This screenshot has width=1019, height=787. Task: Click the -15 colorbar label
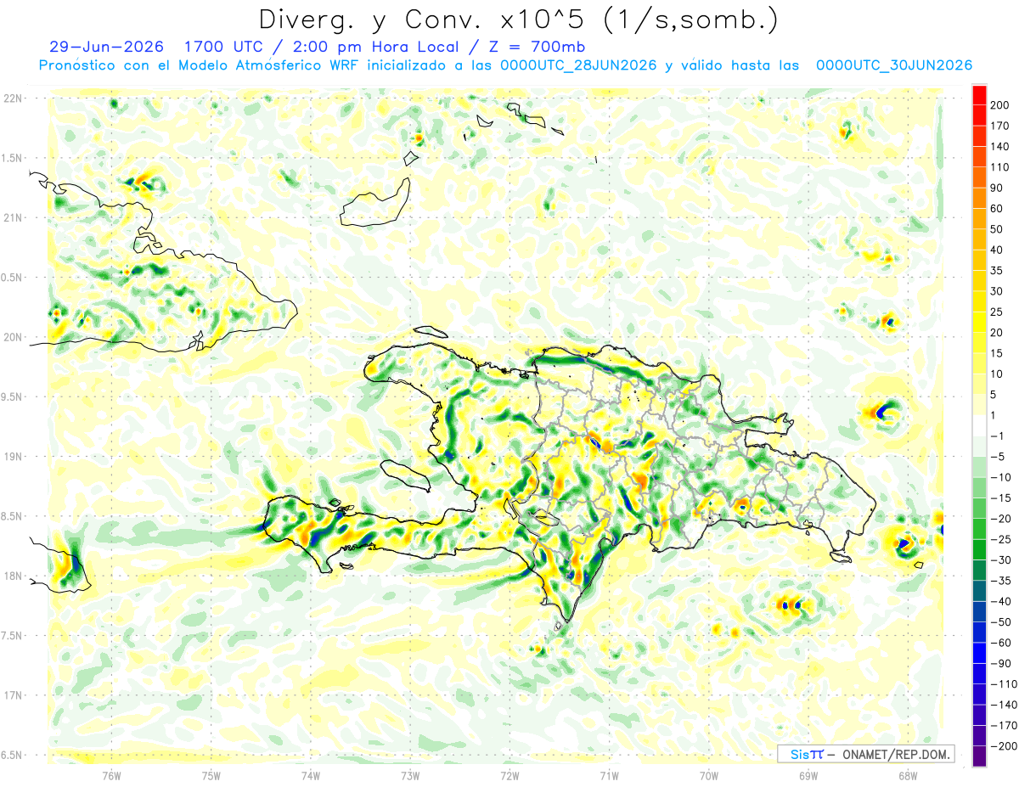1001,497
